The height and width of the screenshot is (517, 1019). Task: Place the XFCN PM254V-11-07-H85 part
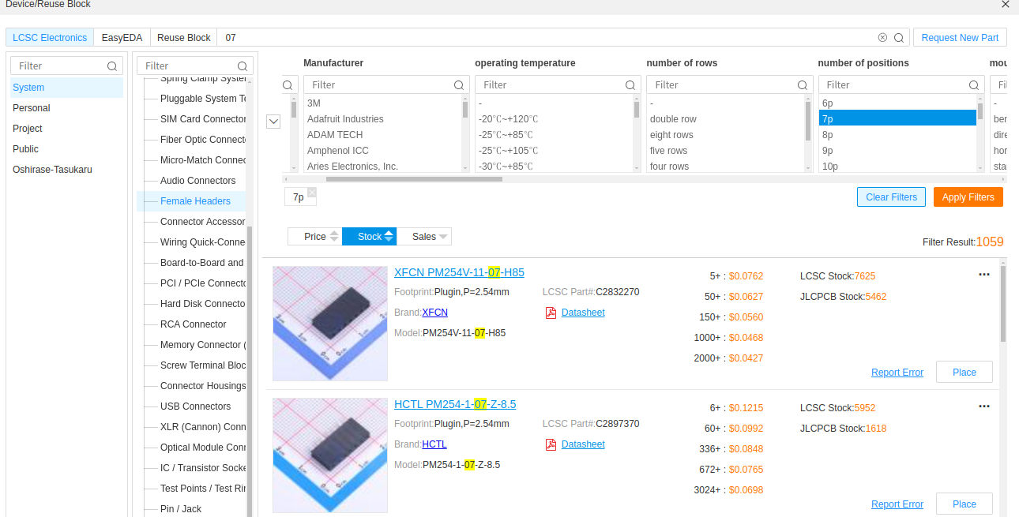(x=964, y=373)
